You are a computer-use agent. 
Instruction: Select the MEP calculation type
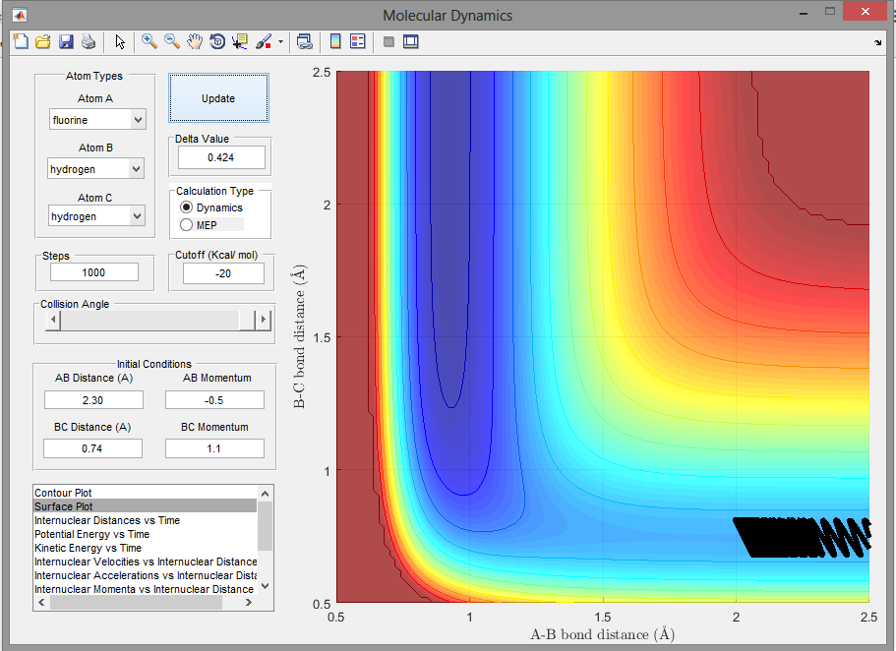[186, 225]
